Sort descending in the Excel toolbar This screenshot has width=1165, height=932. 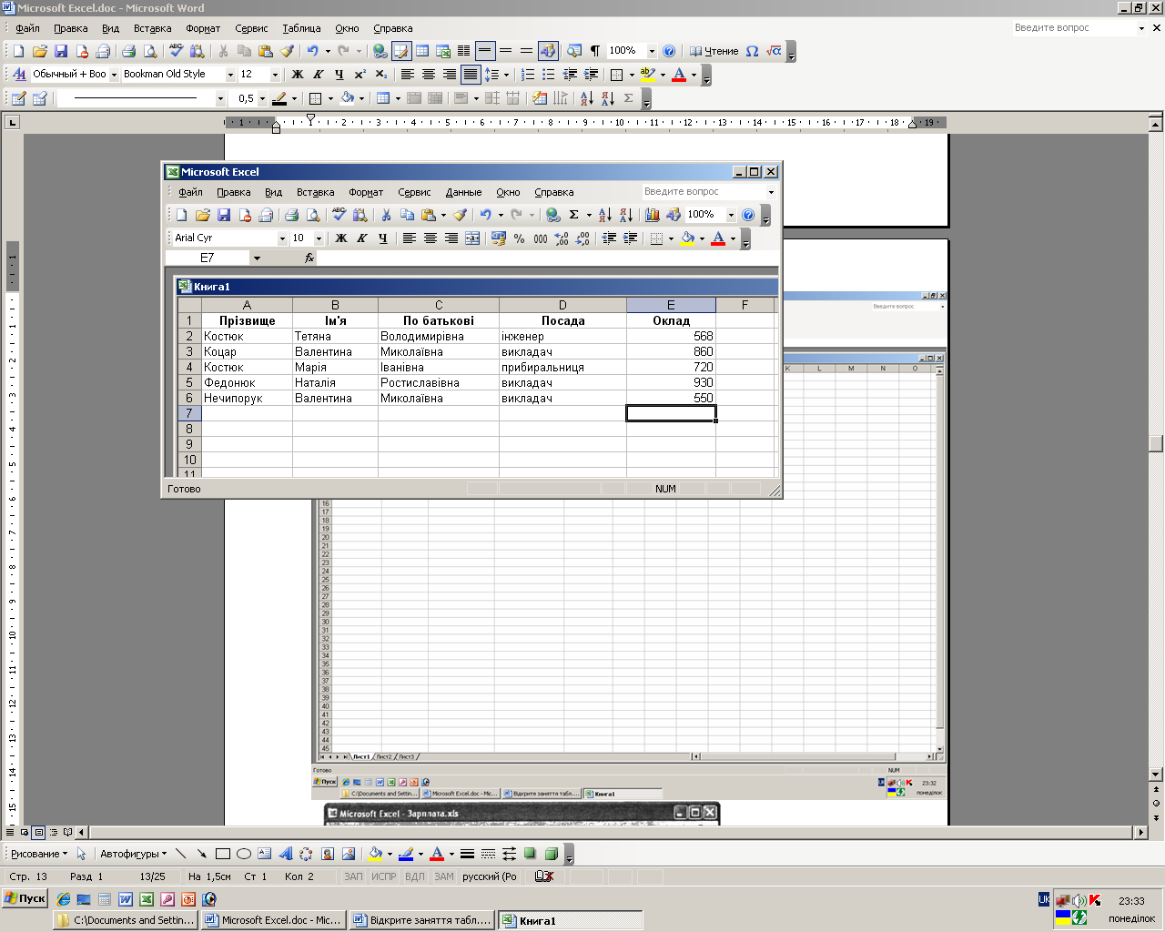tap(625, 215)
